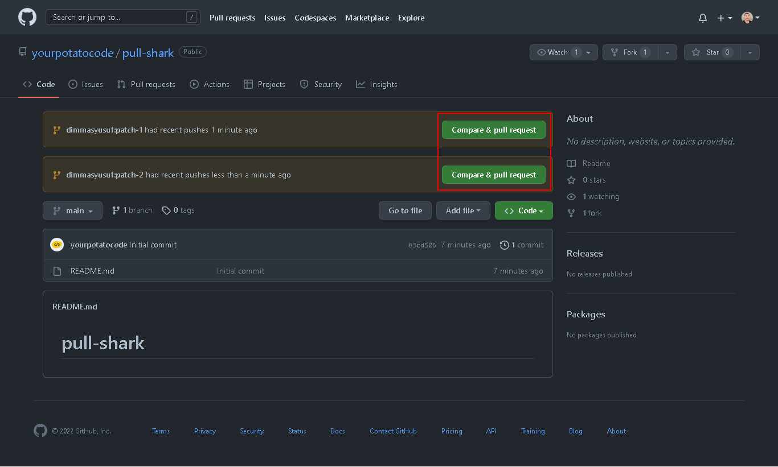Open the yourpotatocode owner link
The width and height of the screenshot is (778, 467).
[x=72, y=53]
